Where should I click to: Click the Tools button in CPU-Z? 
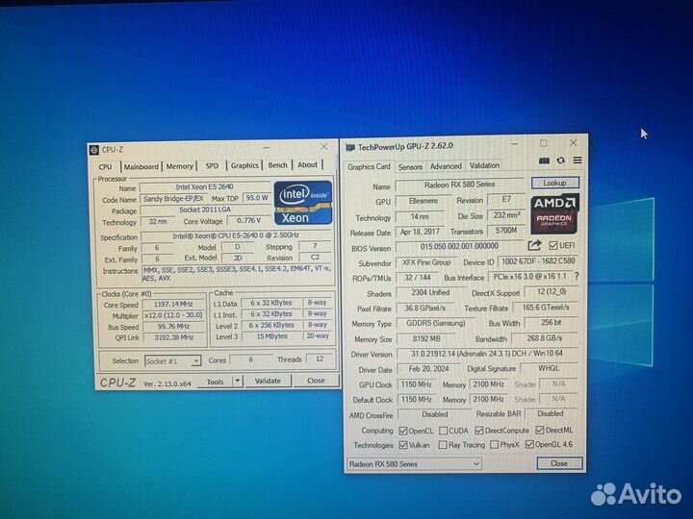tap(216, 382)
